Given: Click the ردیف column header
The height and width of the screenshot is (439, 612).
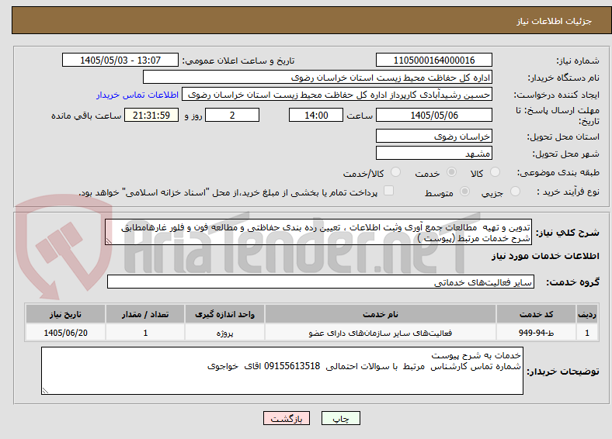Looking at the screenshot, I should tap(587, 314).
